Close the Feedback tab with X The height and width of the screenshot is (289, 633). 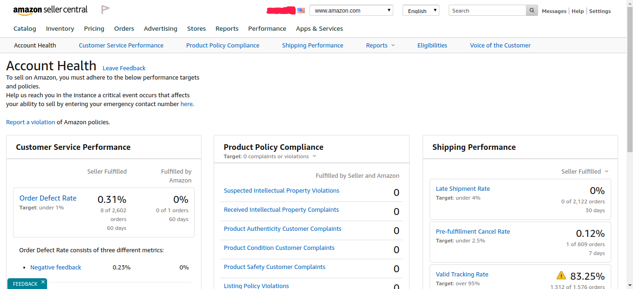click(43, 282)
